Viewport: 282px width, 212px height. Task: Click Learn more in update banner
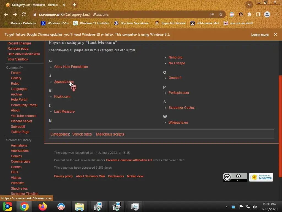[260, 35]
